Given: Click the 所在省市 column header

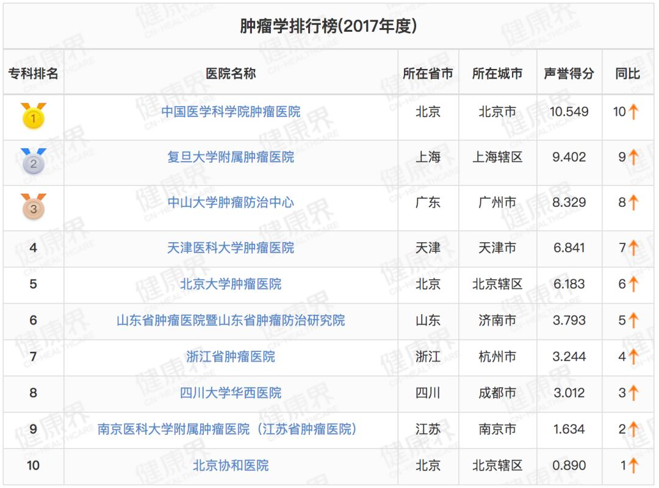Looking at the screenshot, I should 428,74.
